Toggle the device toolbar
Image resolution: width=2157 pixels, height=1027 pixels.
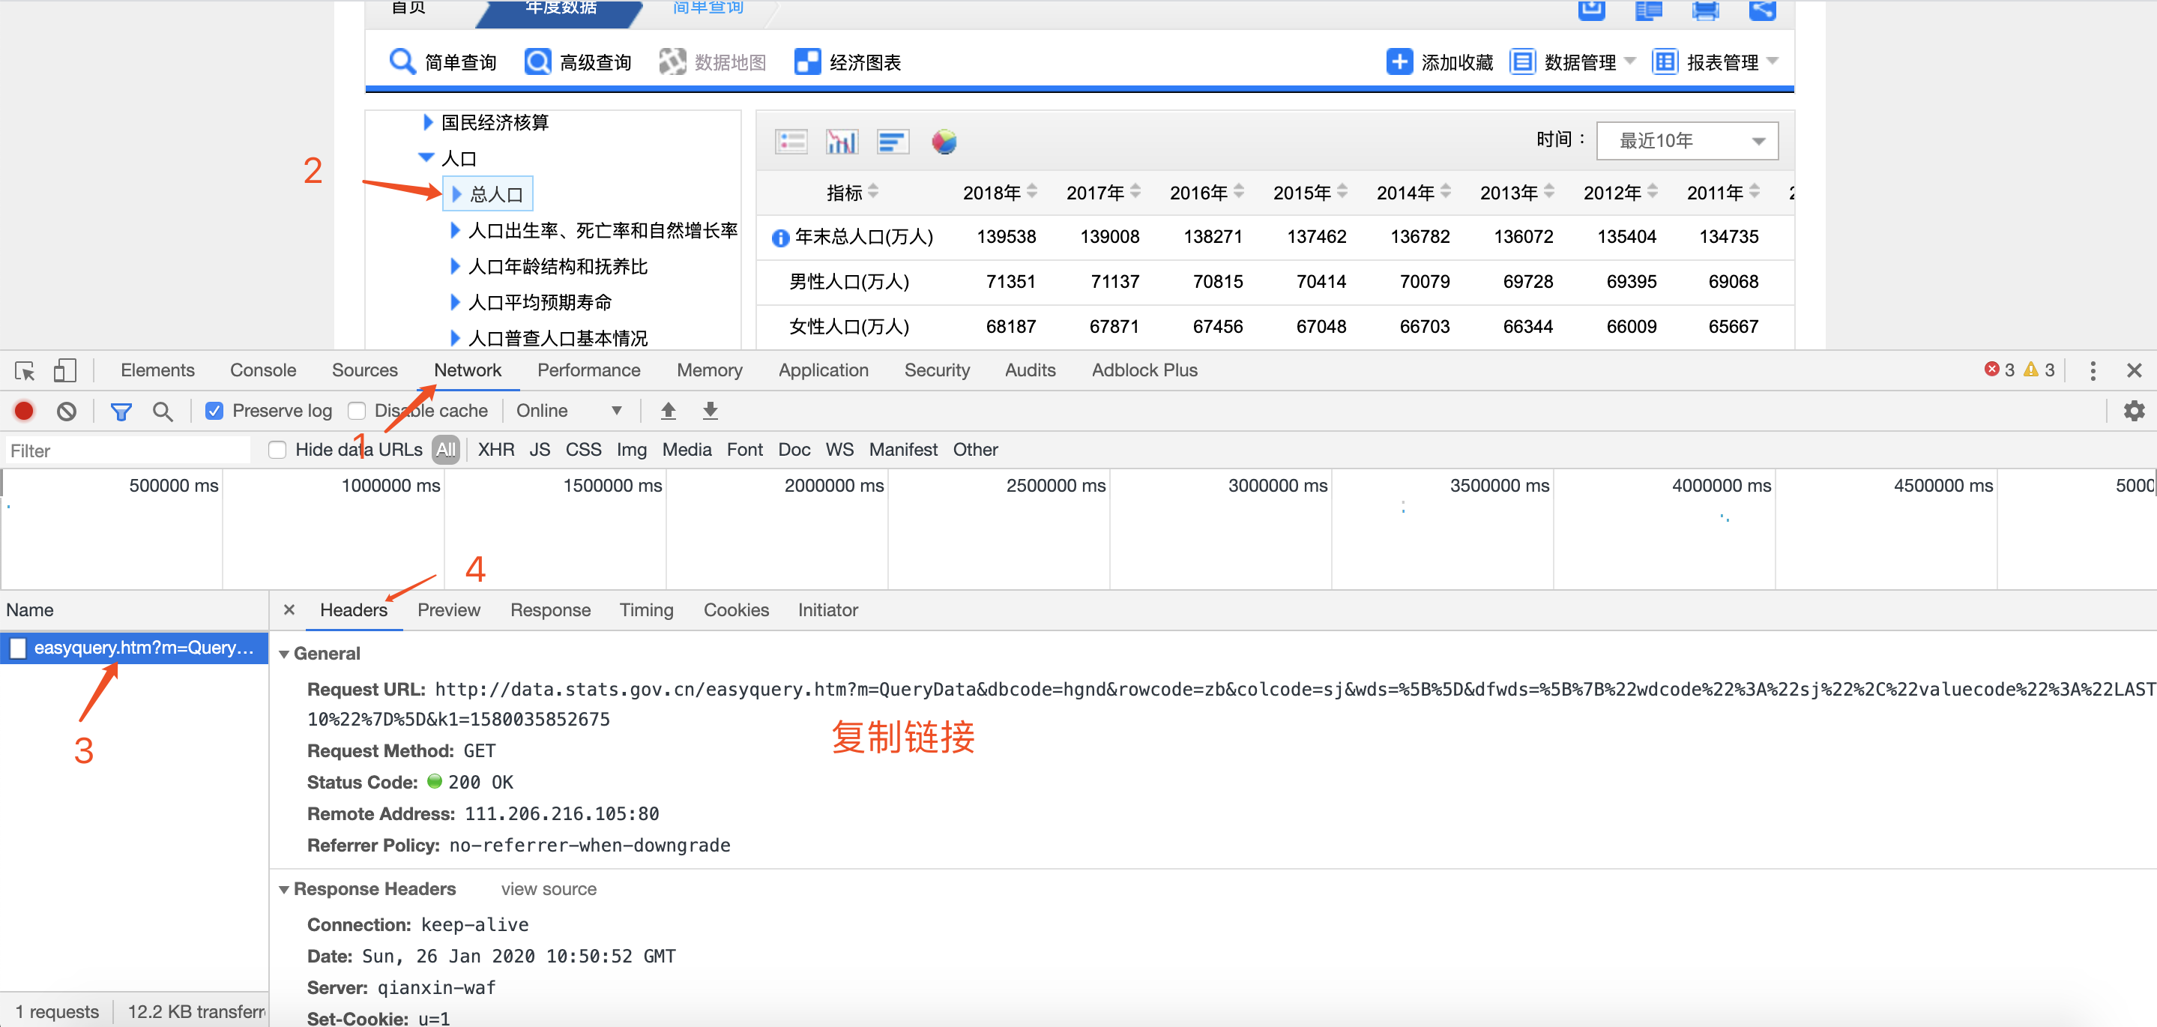point(65,370)
